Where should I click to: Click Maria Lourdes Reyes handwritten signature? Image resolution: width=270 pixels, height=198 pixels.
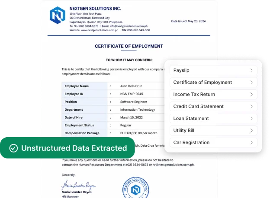(78, 185)
